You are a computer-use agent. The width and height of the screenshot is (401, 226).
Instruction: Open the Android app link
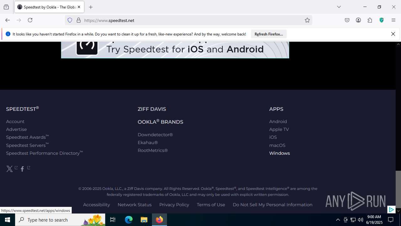click(278, 121)
